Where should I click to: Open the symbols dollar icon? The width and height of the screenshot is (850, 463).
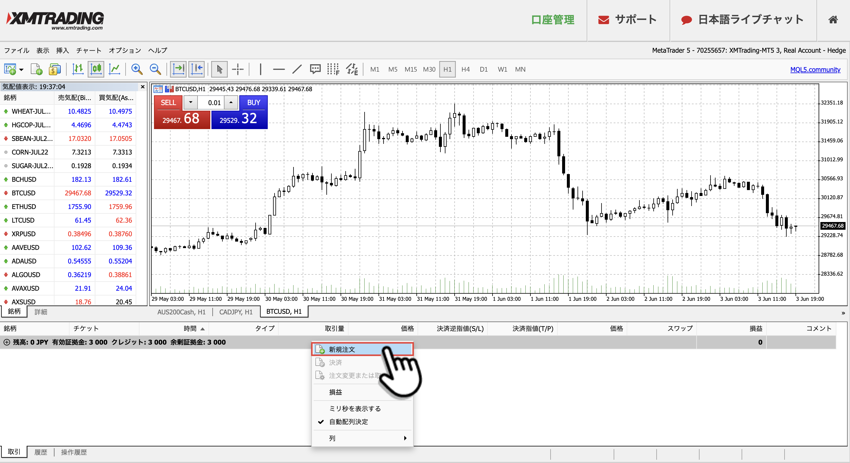(x=55, y=69)
